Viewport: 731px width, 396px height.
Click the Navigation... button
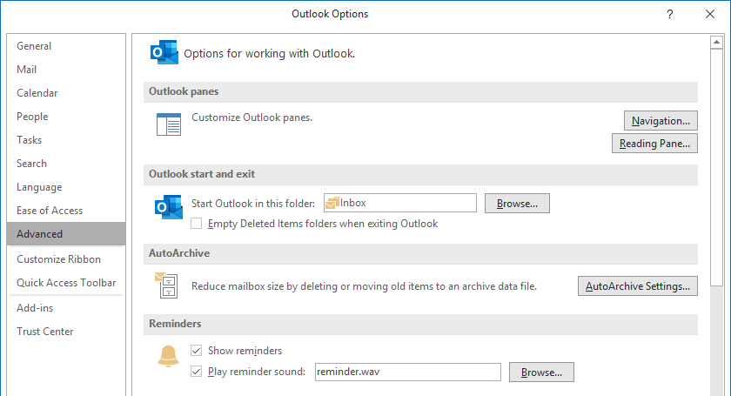[x=661, y=121]
